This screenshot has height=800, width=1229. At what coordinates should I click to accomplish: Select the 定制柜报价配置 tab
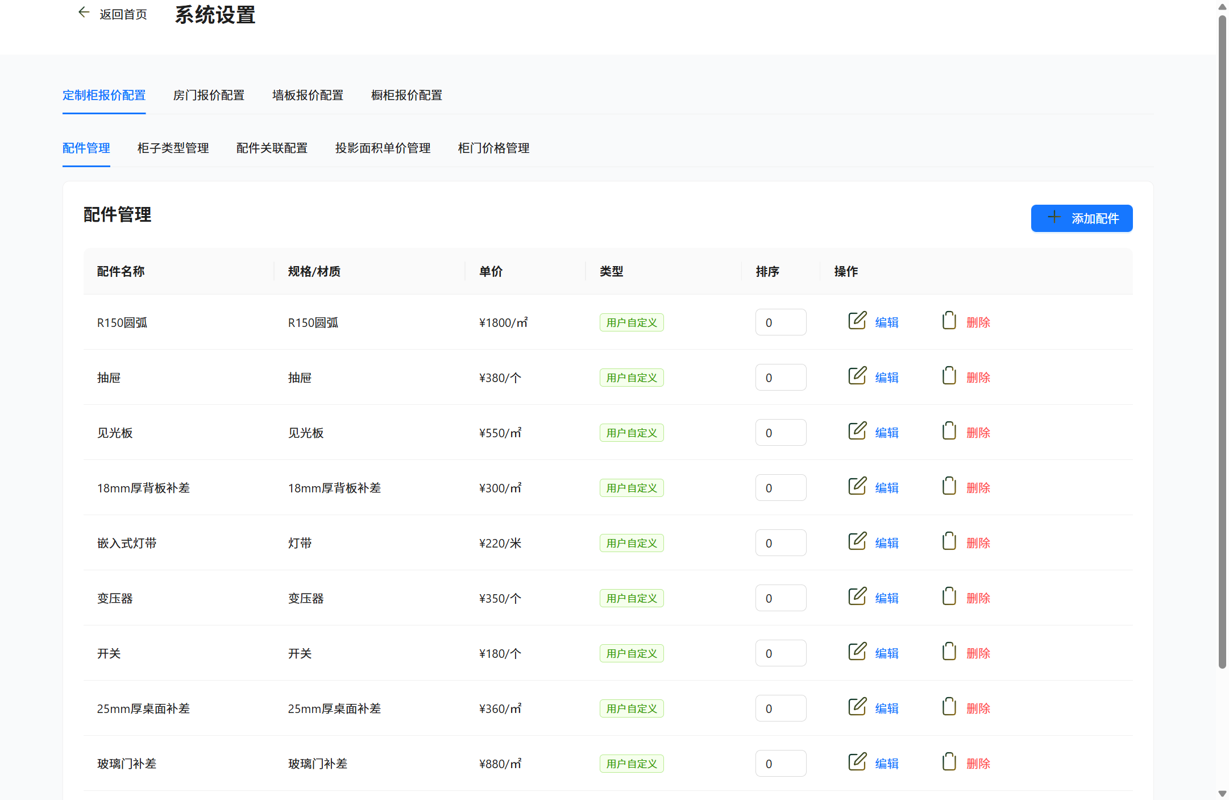click(x=104, y=96)
